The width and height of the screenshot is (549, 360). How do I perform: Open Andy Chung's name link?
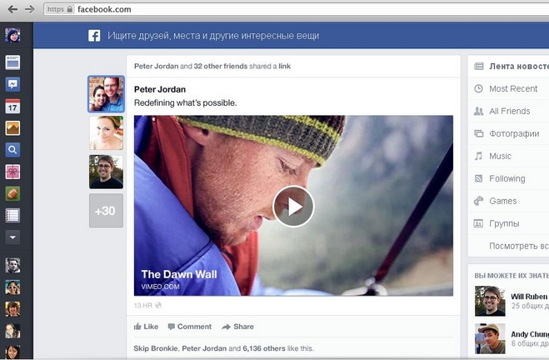pyautogui.click(x=530, y=334)
